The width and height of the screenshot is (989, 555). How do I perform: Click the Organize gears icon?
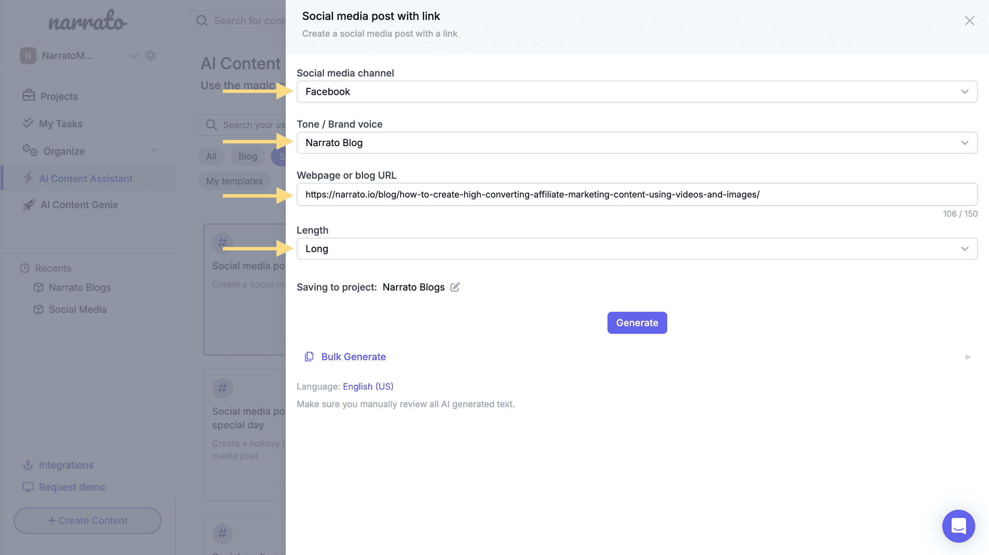click(30, 151)
